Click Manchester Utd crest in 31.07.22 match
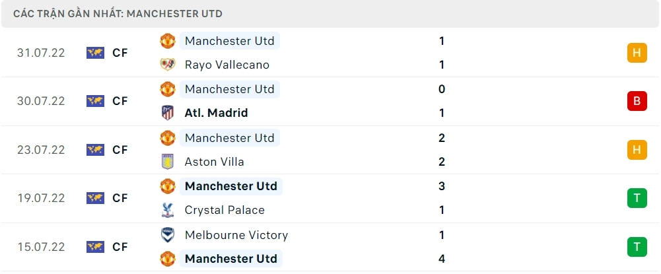 (168, 41)
